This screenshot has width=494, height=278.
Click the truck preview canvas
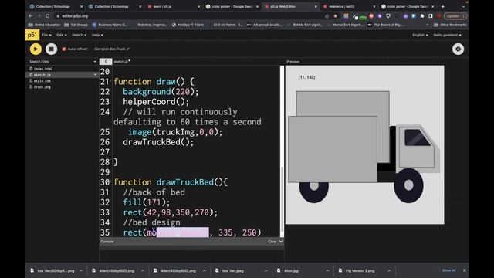coord(365,145)
